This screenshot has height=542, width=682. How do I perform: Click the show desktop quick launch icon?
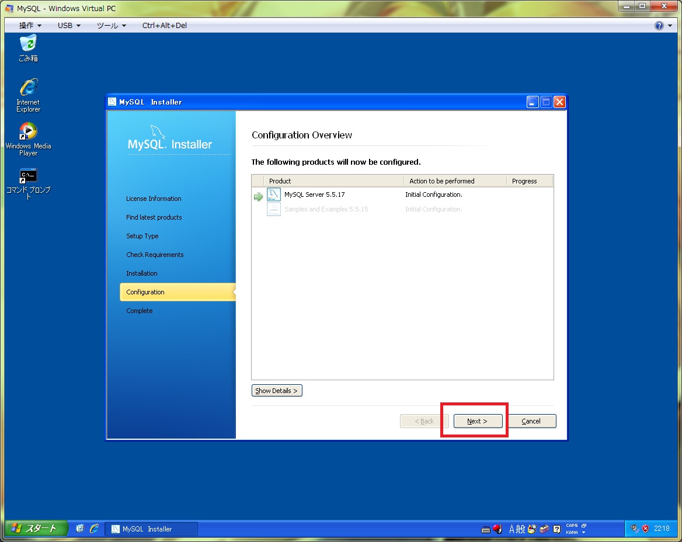(80, 529)
